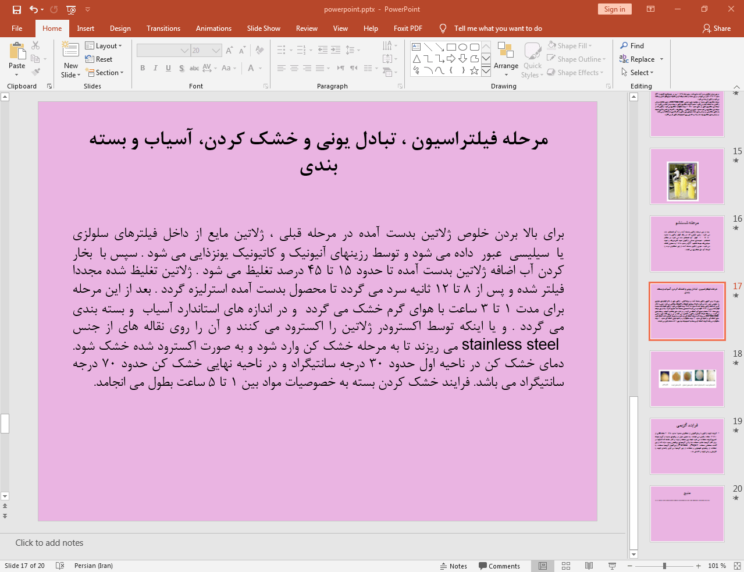Increase font size with A up-arrow
Image resolution: width=744 pixels, height=572 pixels.
tap(229, 51)
